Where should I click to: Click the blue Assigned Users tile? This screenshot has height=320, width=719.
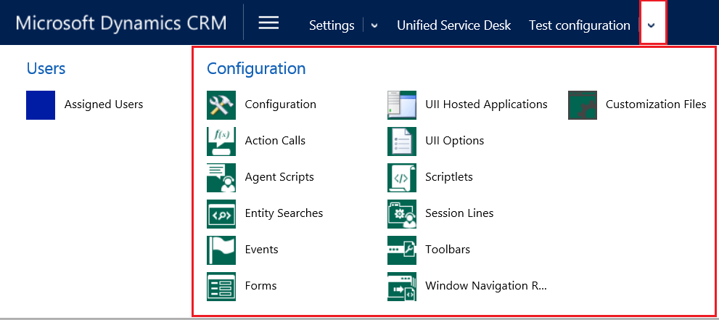pos(41,105)
